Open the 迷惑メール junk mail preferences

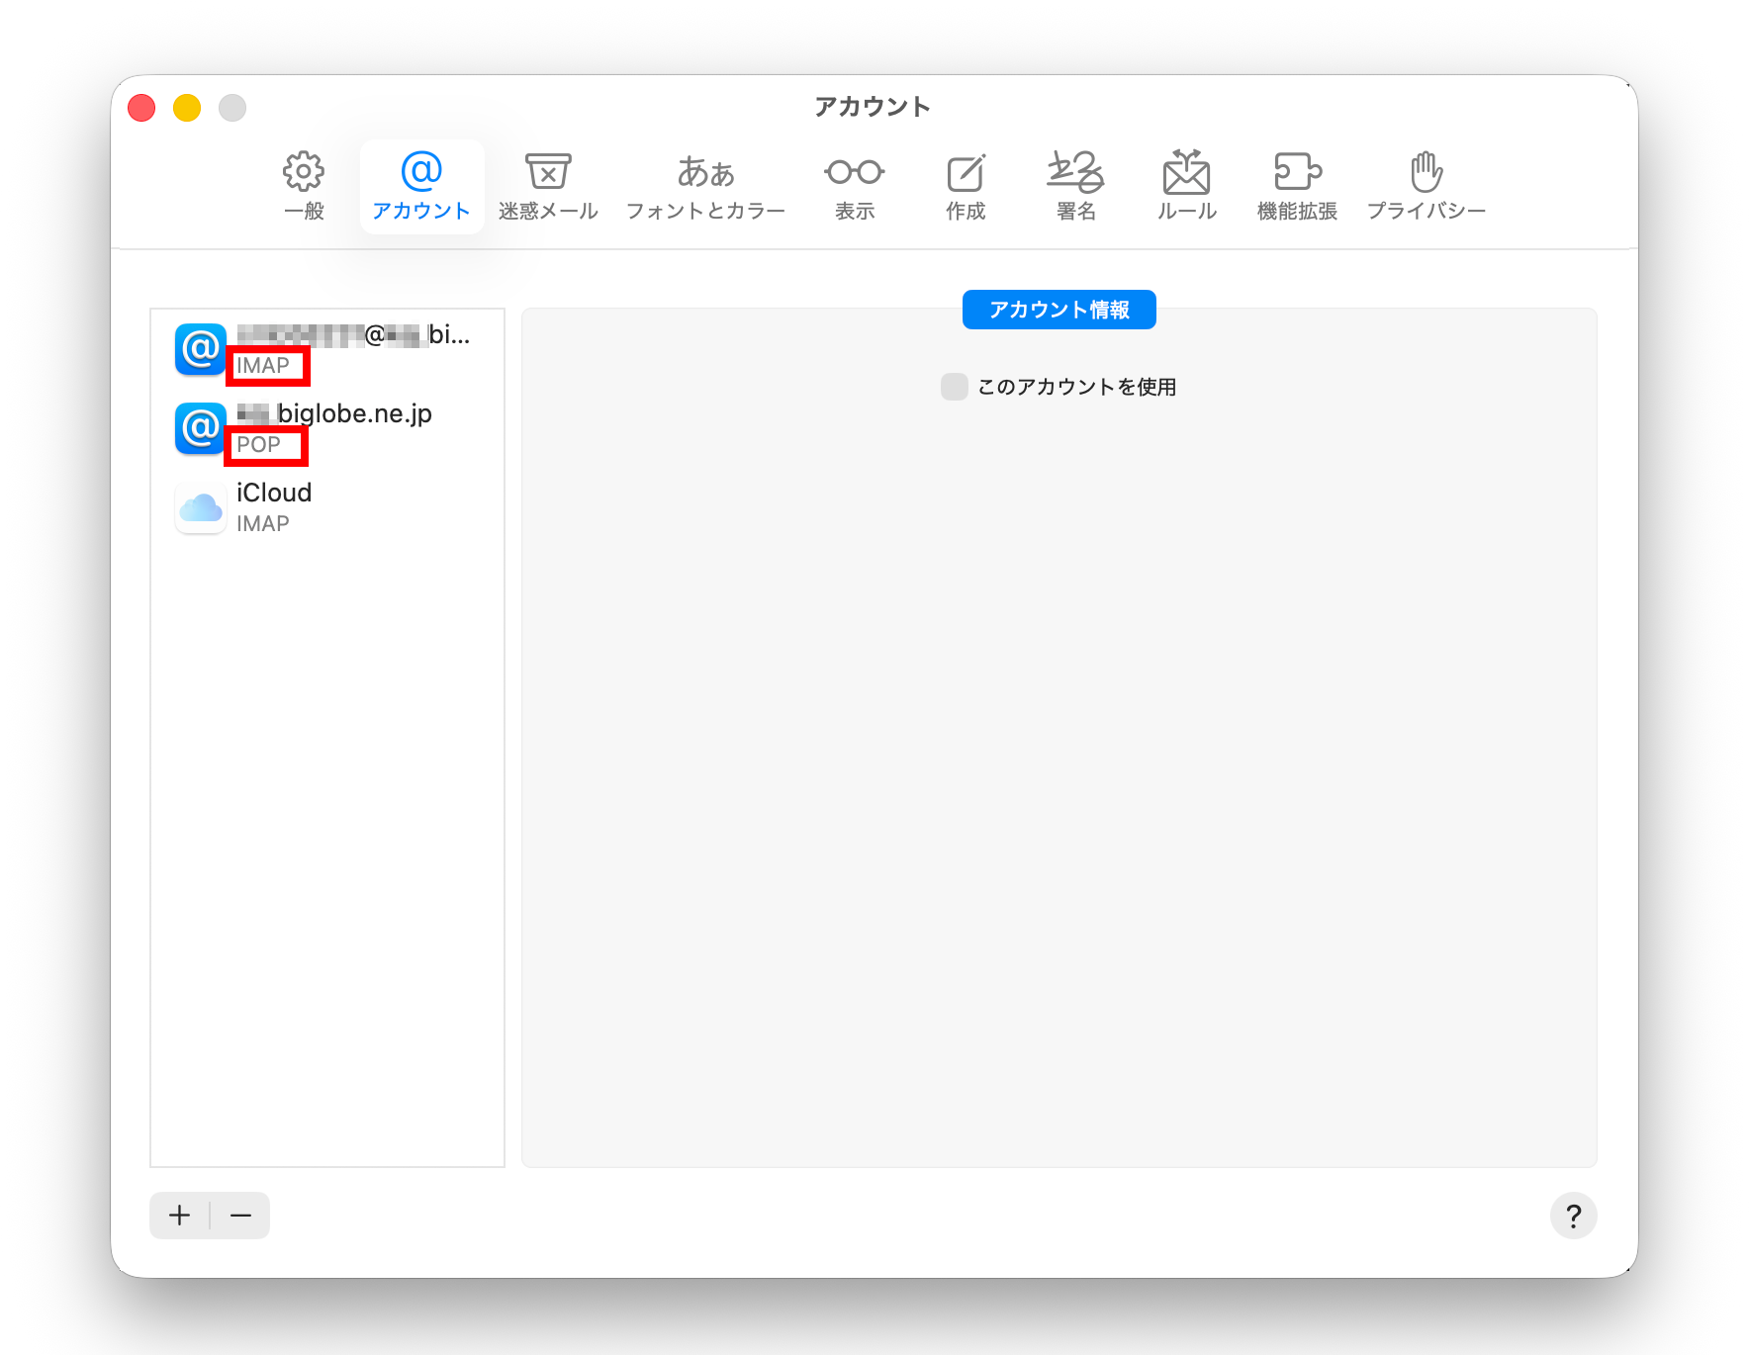click(548, 187)
